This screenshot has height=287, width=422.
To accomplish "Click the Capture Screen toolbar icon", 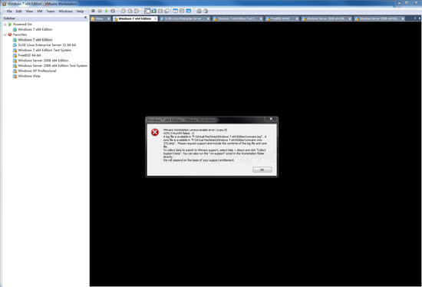I will (x=199, y=11).
